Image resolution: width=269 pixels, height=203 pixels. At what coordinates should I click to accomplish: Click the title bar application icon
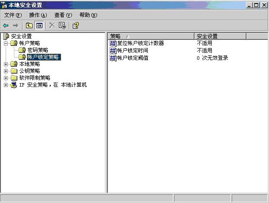point(4,5)
